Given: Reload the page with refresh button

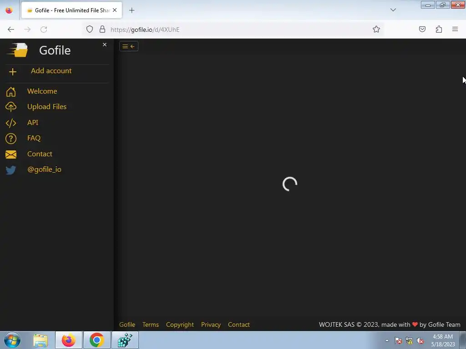Looking at the screenshot, I should coord(44,30).
